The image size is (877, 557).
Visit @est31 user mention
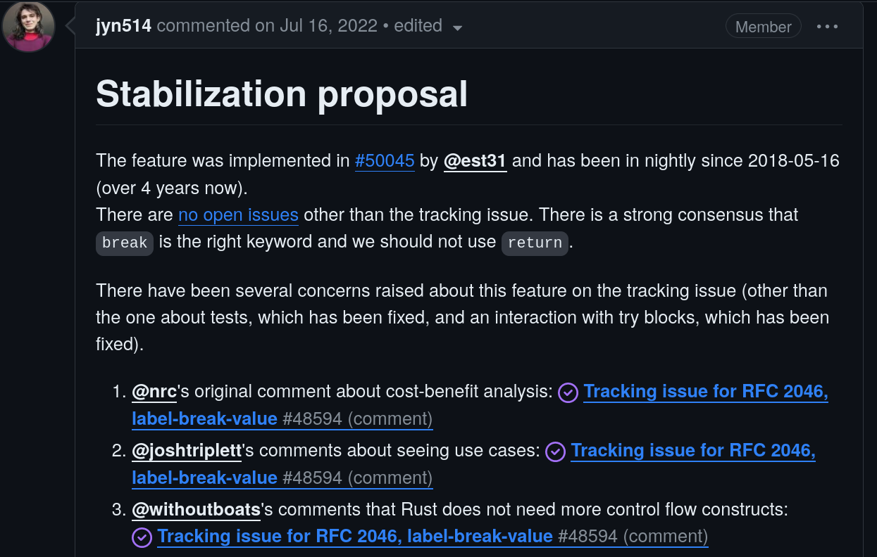(x=475, y=160)
